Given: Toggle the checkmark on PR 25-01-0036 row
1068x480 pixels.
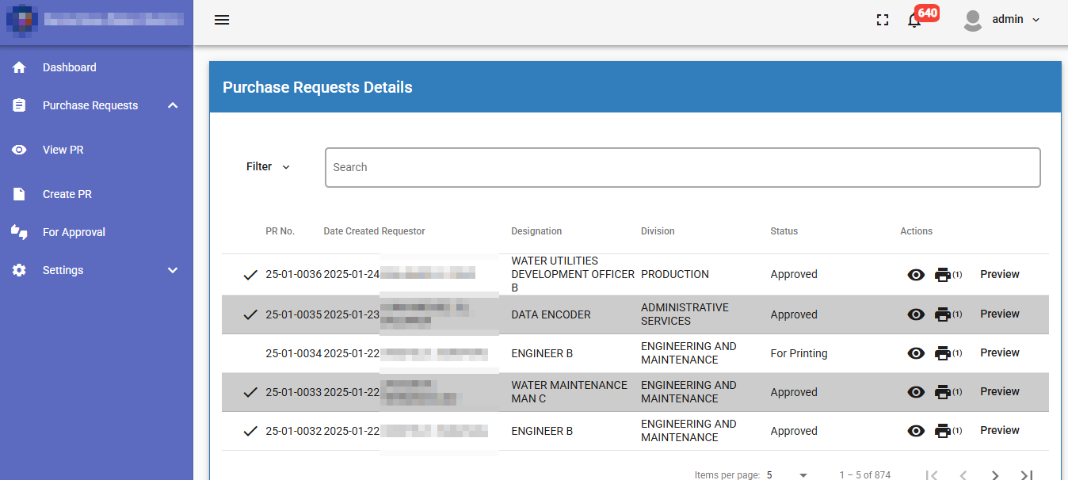Looking at the screenshot, I should [250, 275].
